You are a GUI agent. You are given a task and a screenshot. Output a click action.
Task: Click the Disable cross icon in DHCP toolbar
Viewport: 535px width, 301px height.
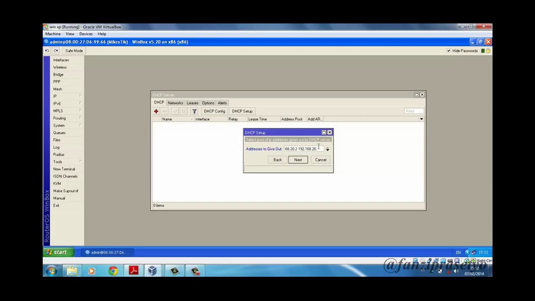183,111
